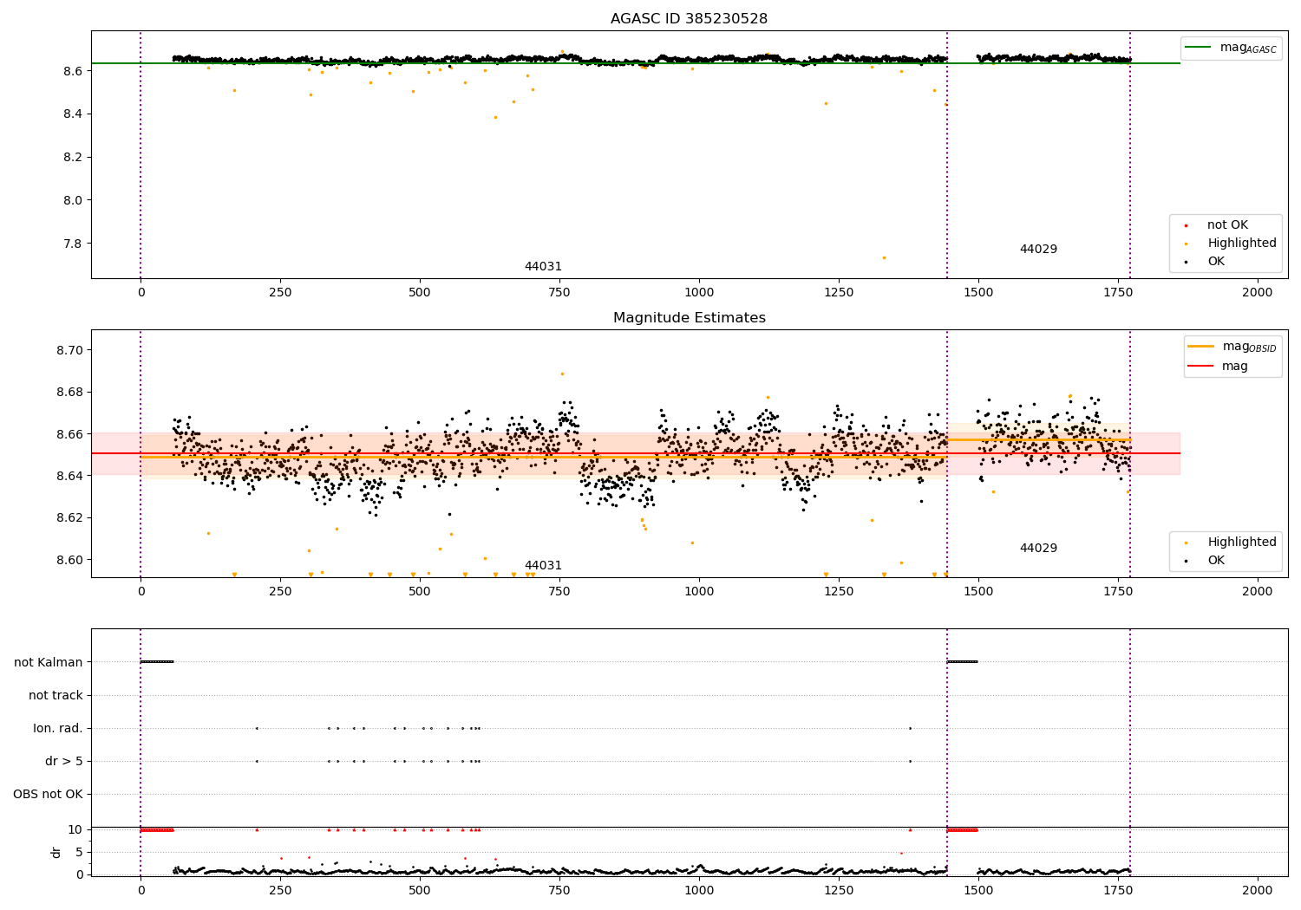Click y-axis tick 8.68 in Magnitude Estimates plot
The height and width of the screenshot is (910, 1301).
point(70,393)
